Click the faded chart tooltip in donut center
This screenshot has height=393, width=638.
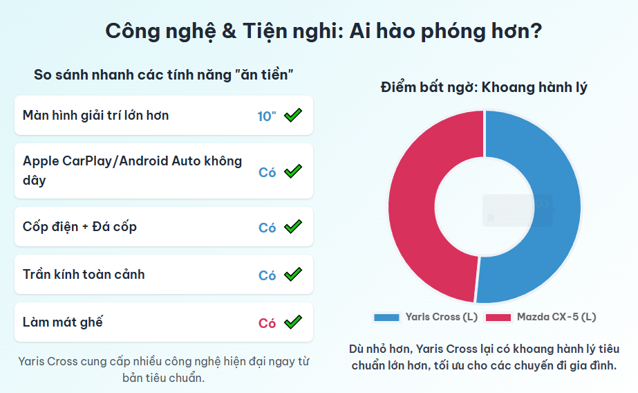click(518, 210)
